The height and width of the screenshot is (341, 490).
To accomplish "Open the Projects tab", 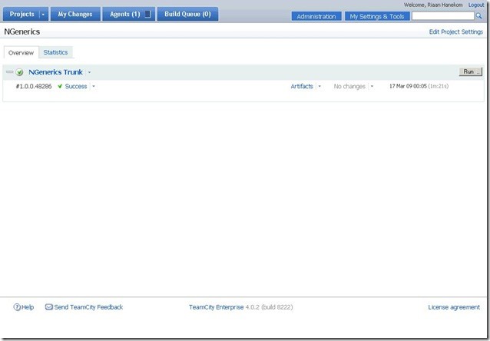I will [x=22, y=14].
